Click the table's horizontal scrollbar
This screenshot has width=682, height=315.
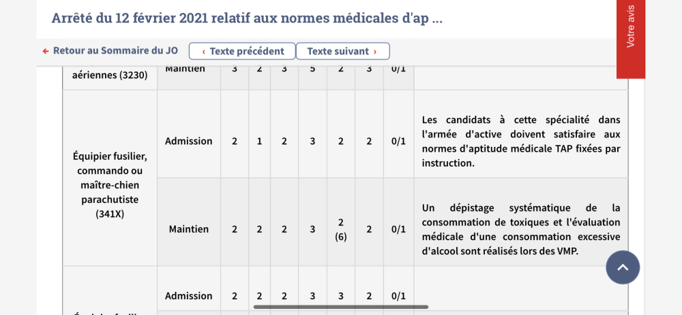[341, 307]
